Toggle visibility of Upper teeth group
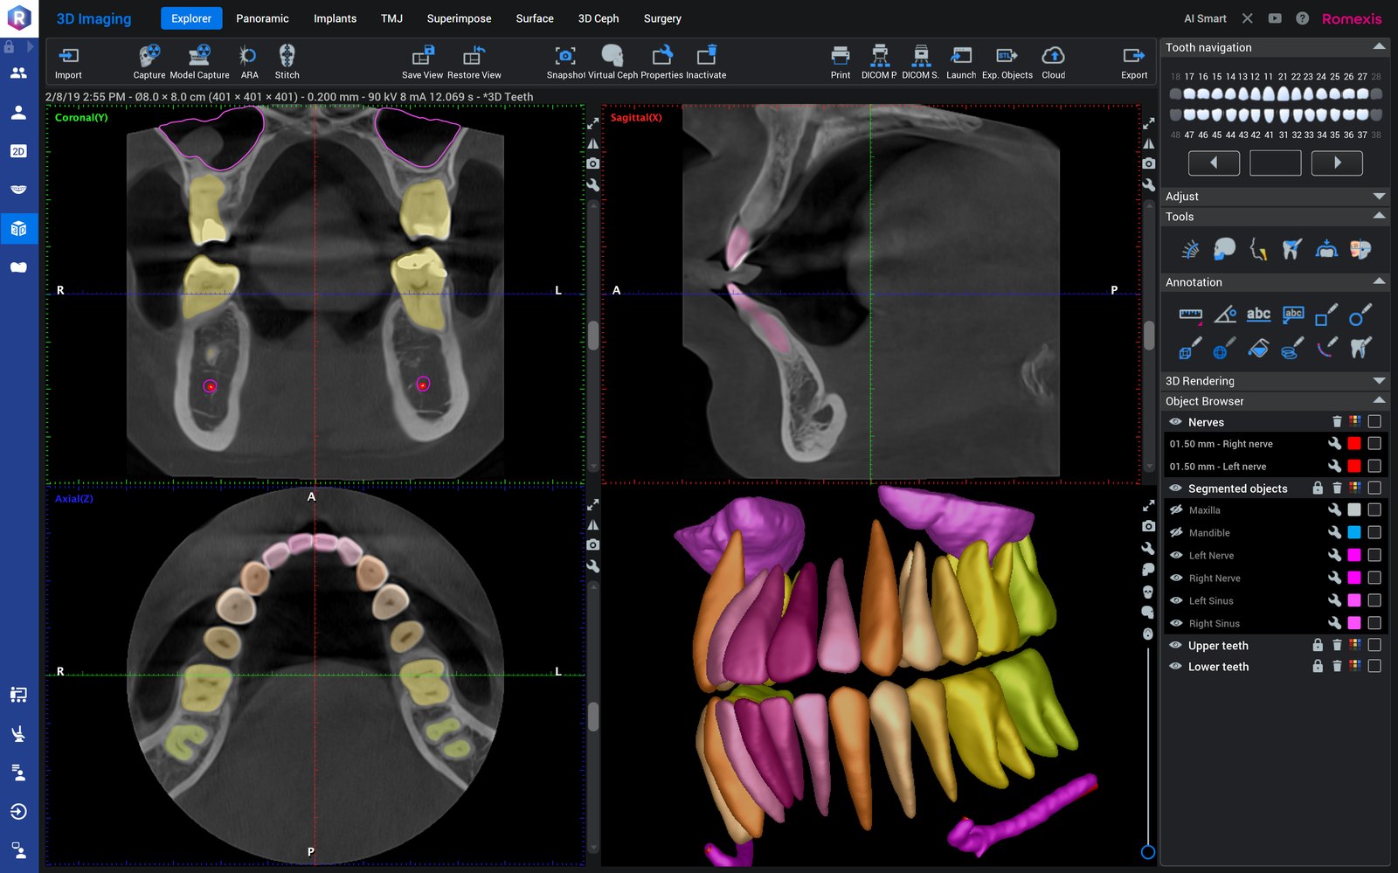Viewport: 1398px width, 873px height. pos(1176,646)
